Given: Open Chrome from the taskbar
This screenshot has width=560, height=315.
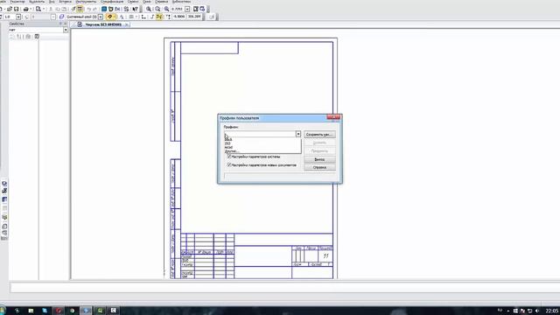Looking at the screenshot, I should (x=72, y=311).
